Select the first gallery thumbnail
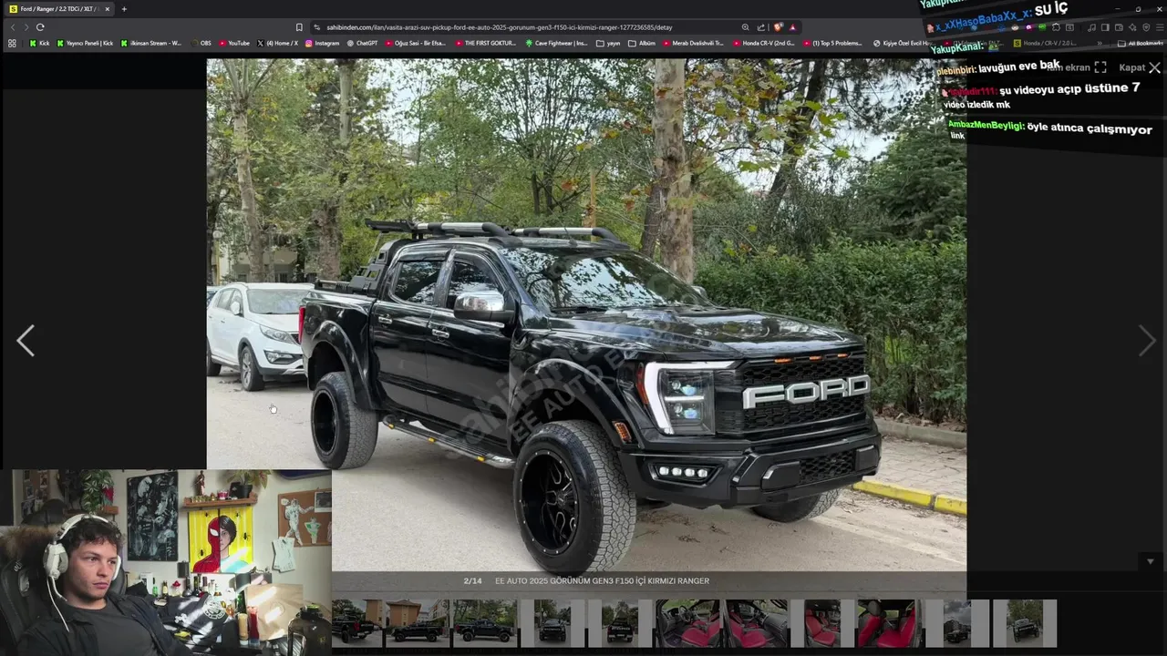 [x=356, y=623]
